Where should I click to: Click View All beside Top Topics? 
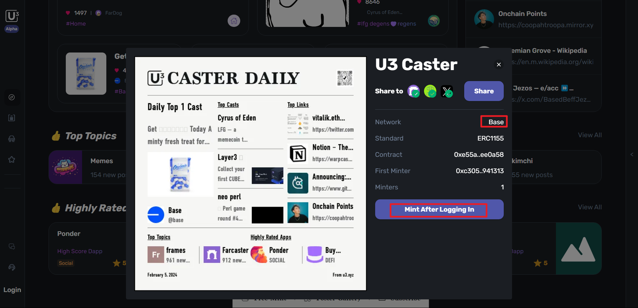tap(589, 135)
